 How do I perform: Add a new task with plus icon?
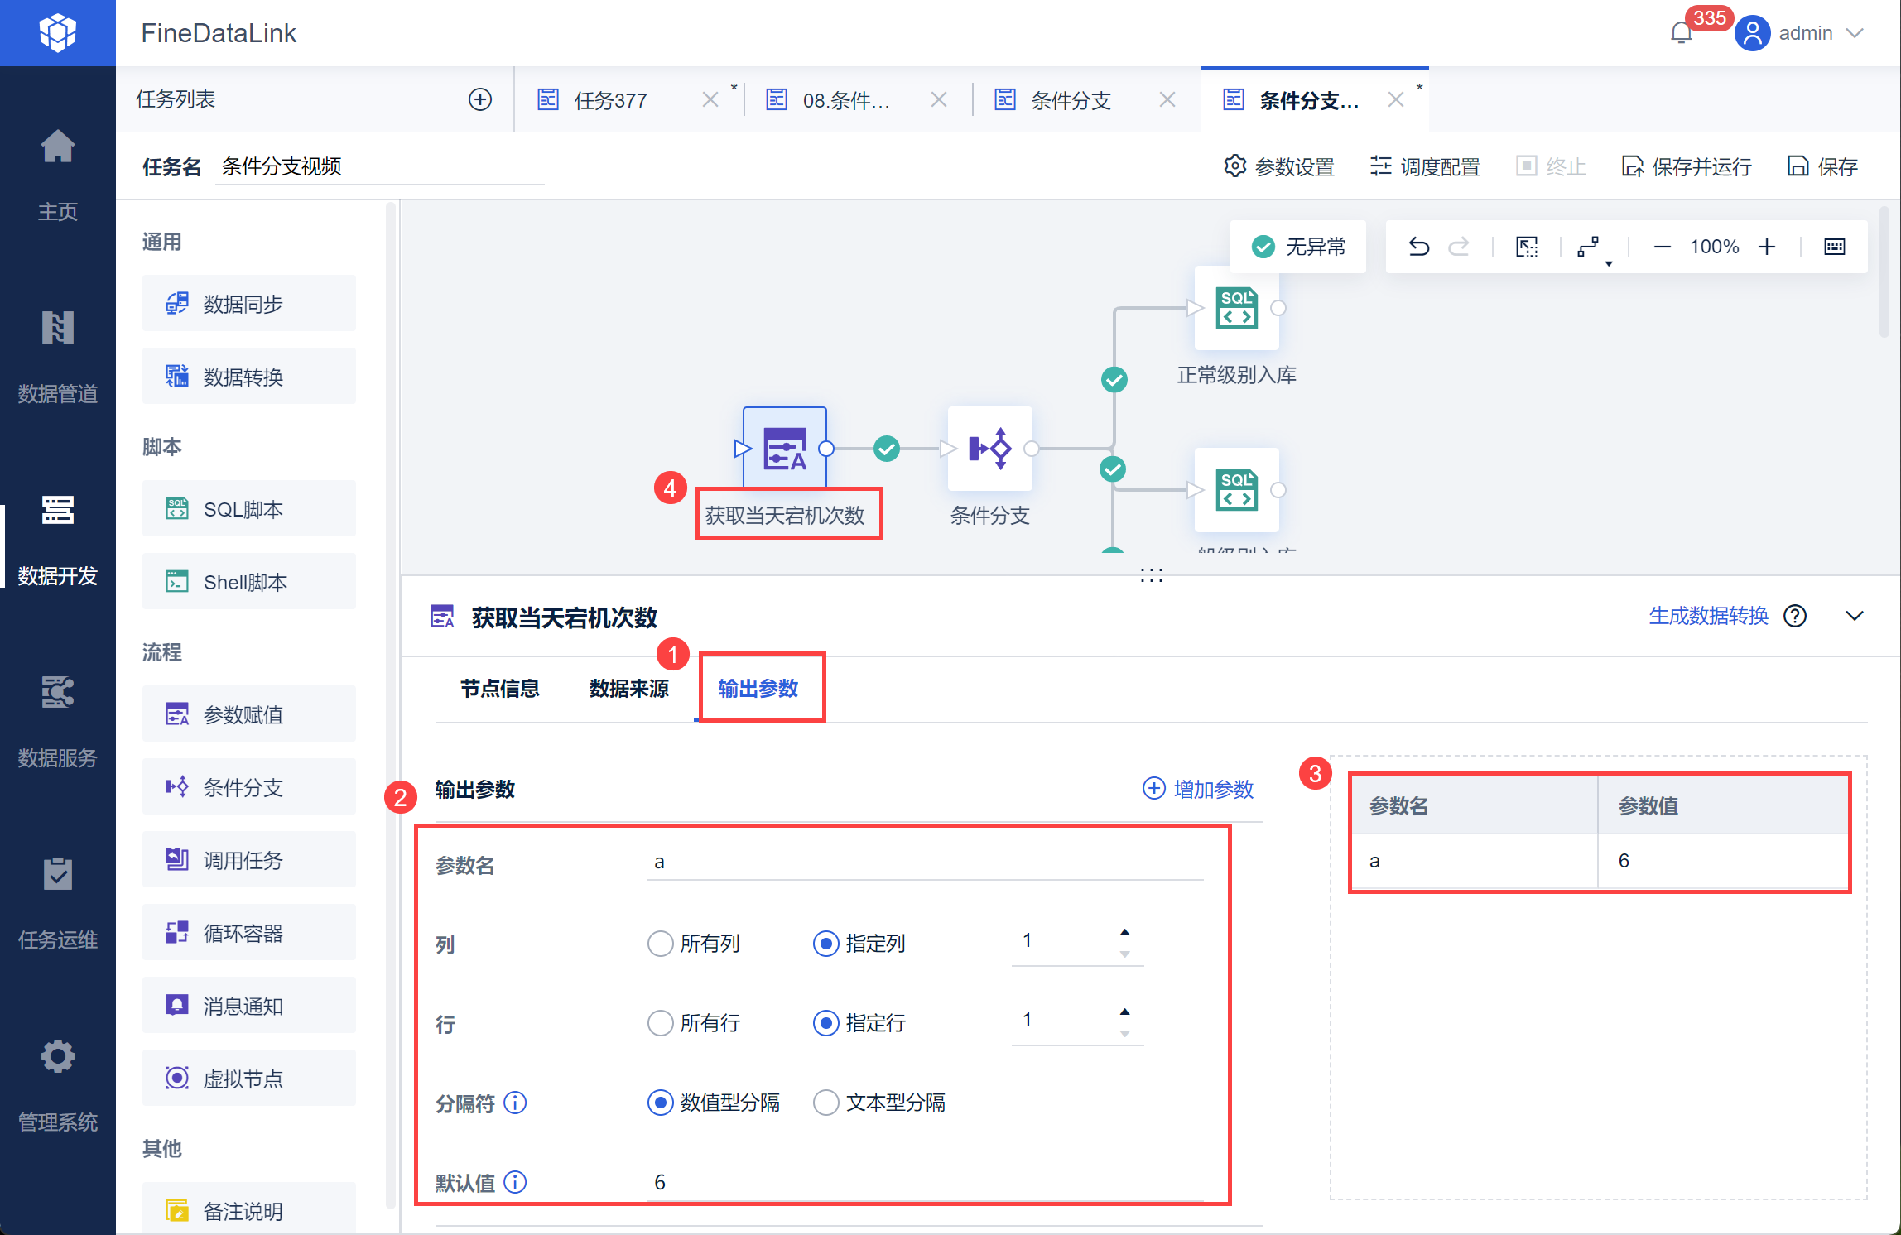[x=480, y=99]
